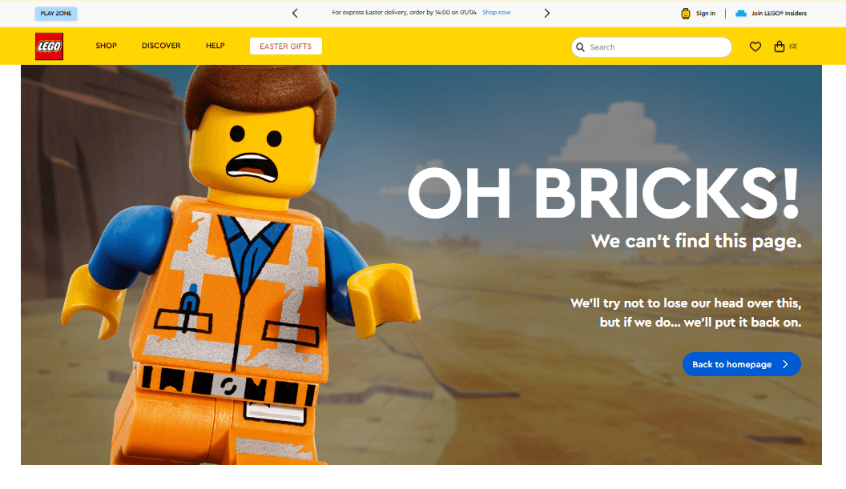The width and height of the screenshot is (846, 489).
Task: Click the search magnifier icon
Action: click(x=581, y=47)
